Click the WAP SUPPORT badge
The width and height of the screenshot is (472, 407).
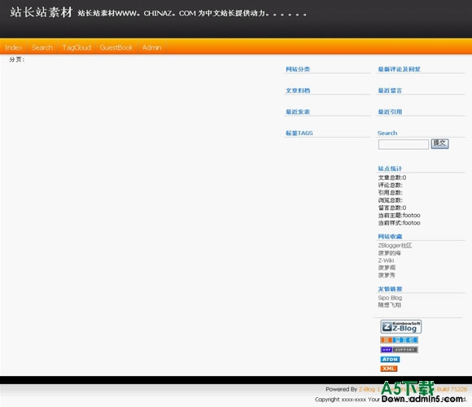click(x=399, y=349)
